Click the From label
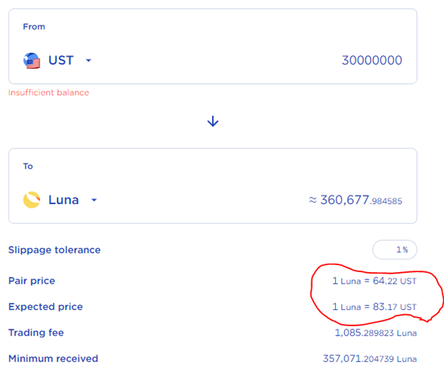The image size is (444, 371). pos(34,26)
